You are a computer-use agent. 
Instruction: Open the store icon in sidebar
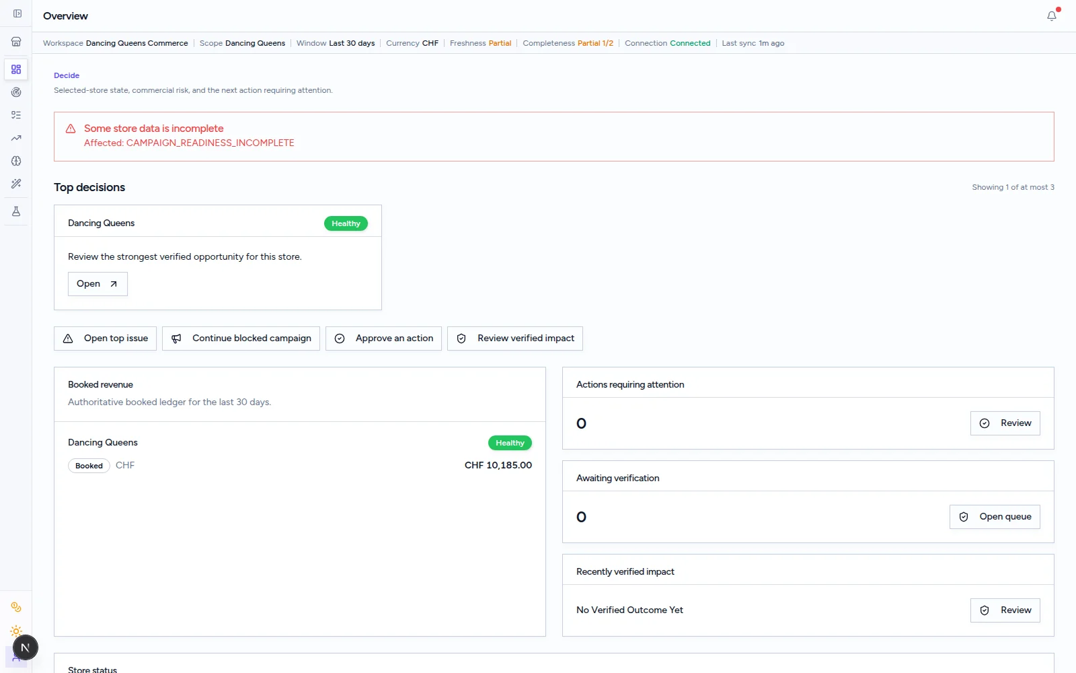click(16, 42)
